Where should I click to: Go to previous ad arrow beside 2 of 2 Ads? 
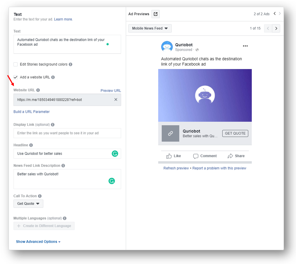coord(275,13)
